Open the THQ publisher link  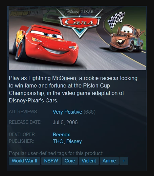58,141
